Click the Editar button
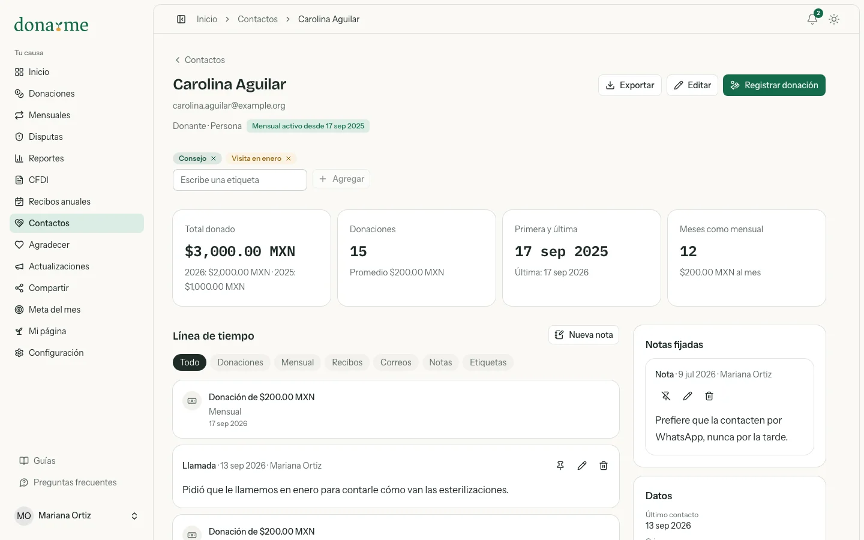This screenshot has height=540, width=864. (x=692, y=85)
